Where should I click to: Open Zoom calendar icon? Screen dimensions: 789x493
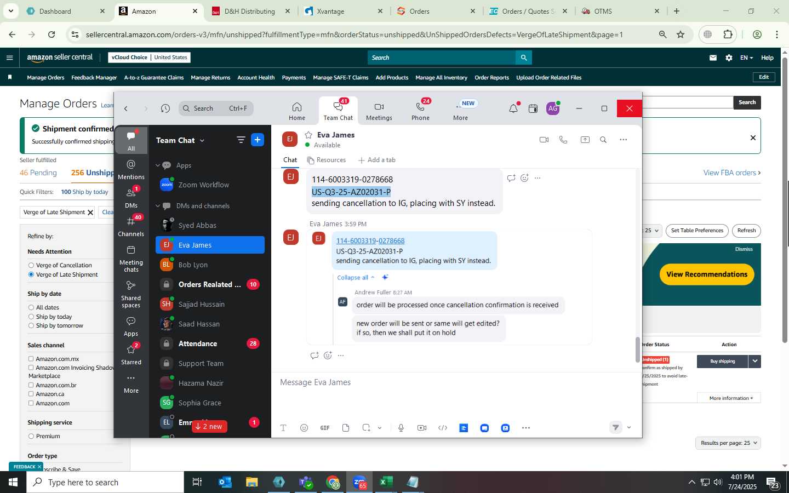533,108
